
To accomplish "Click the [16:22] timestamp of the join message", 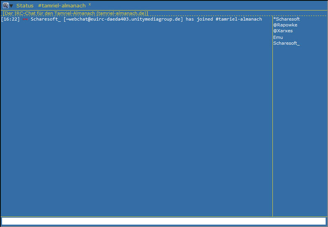I will 10,19.
